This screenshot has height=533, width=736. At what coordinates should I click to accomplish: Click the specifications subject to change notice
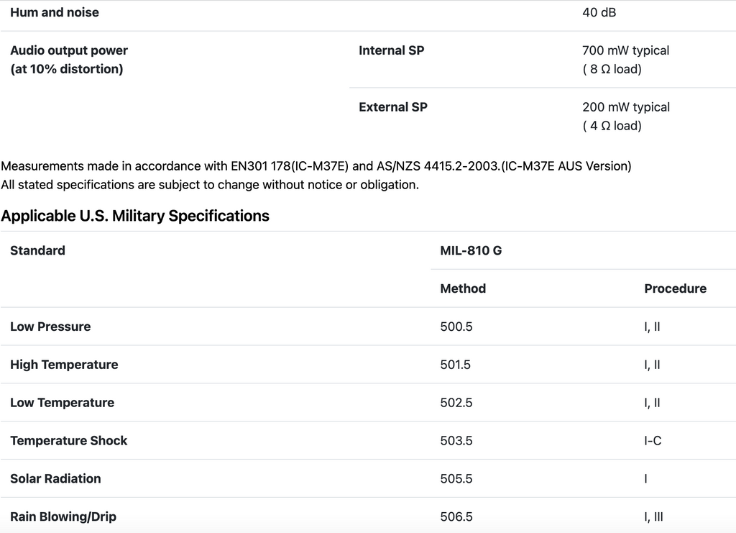pyautogui.click(x=209, y=185)
